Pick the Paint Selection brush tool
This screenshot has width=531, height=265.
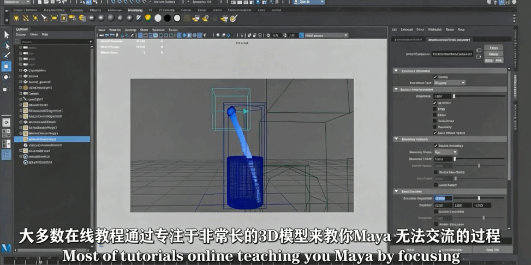pos(7,56)
